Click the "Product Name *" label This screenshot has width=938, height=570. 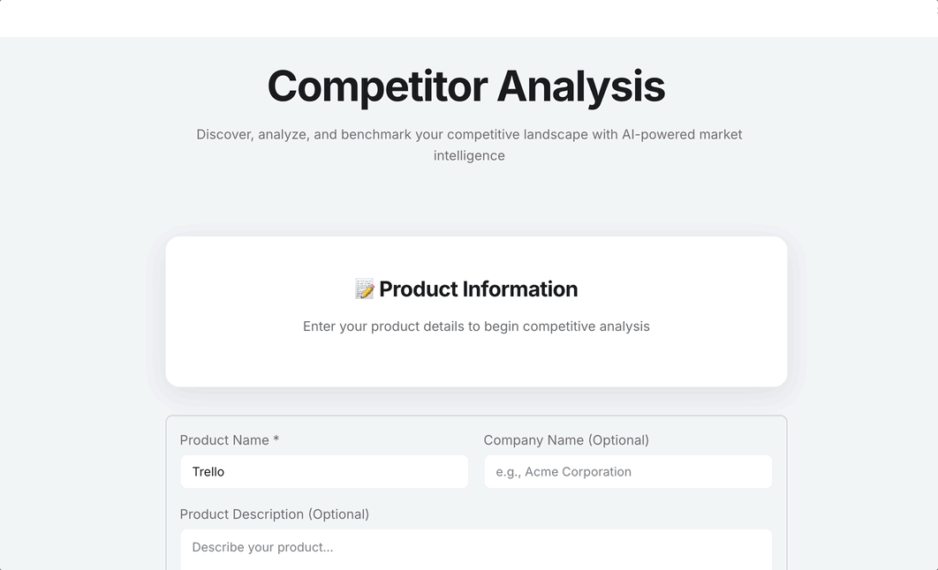229,440
